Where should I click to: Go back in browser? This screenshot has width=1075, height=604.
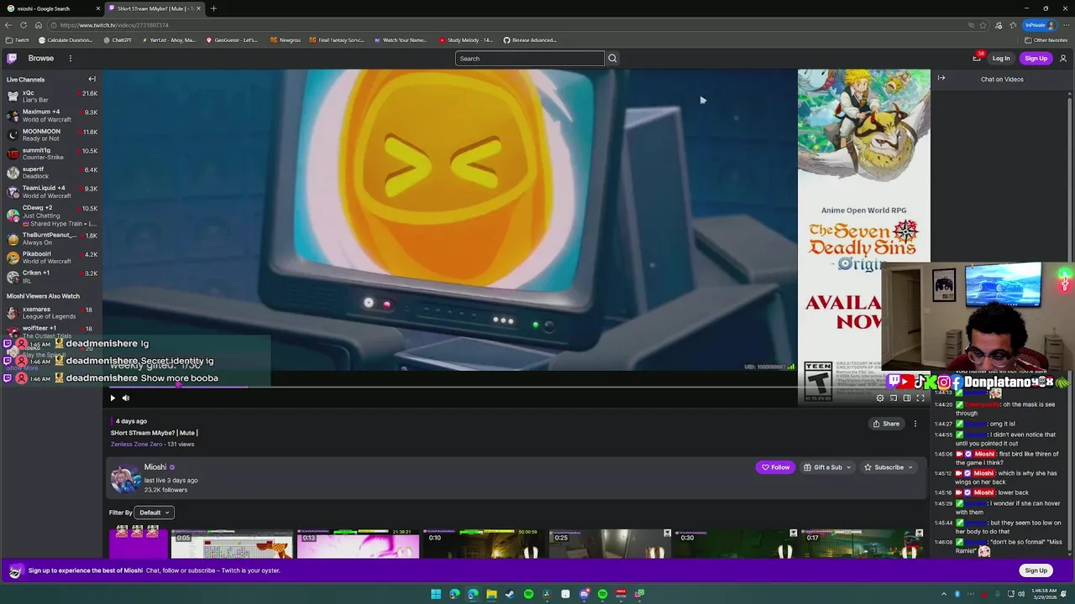(8, 25)
